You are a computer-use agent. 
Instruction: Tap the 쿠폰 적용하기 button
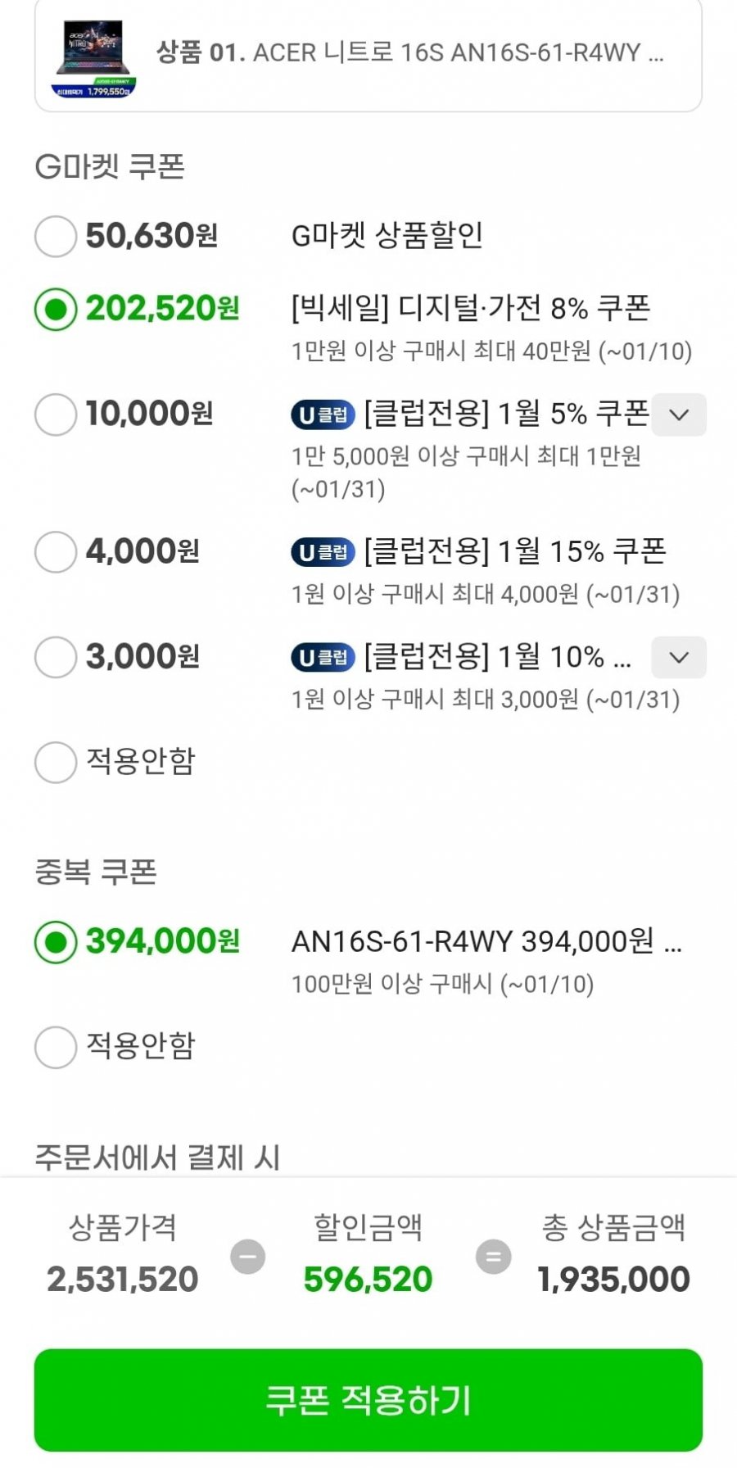click(368, 1399)
